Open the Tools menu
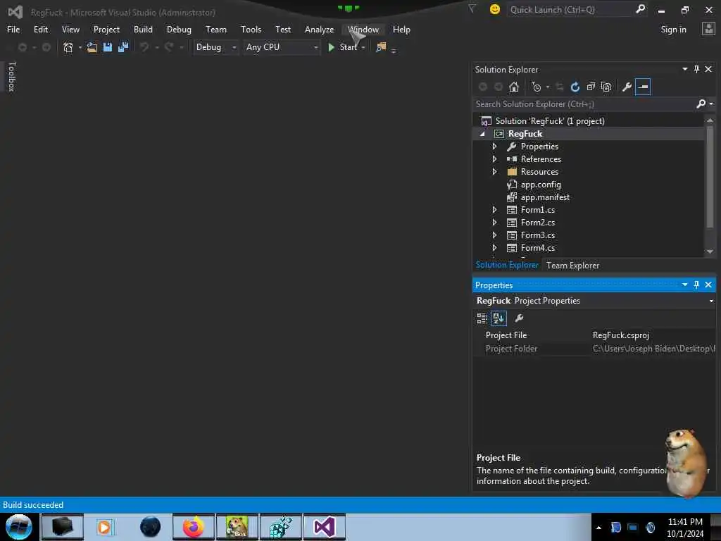 [251, 30]
